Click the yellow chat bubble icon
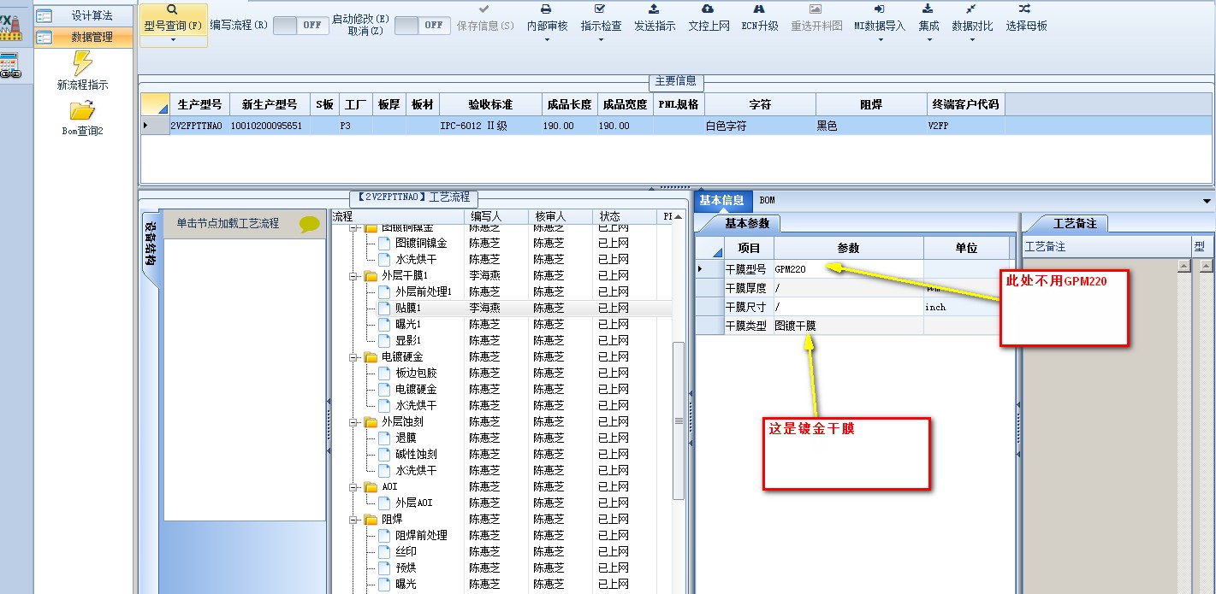The height and width of the screenshot is (594, 1216). click(x=309, y=224)
